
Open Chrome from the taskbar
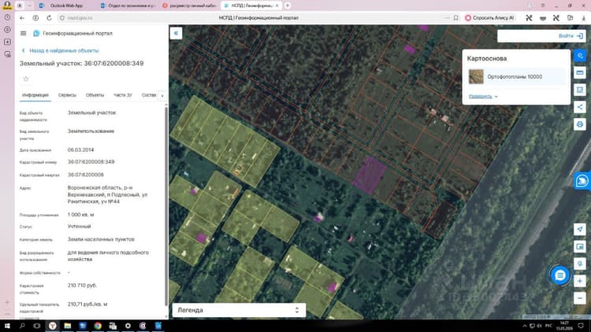pyautogui.click(x=98, y=326)
